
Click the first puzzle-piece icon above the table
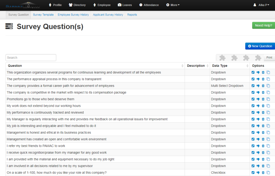[x=222, y=57]
